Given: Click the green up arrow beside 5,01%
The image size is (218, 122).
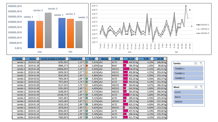Looking at the screenshot, I should [87, 62].
